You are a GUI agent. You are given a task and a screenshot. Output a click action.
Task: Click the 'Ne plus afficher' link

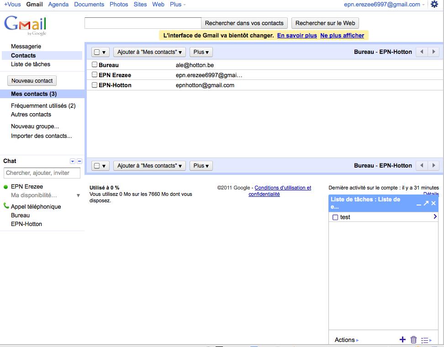tap(342, 36)
